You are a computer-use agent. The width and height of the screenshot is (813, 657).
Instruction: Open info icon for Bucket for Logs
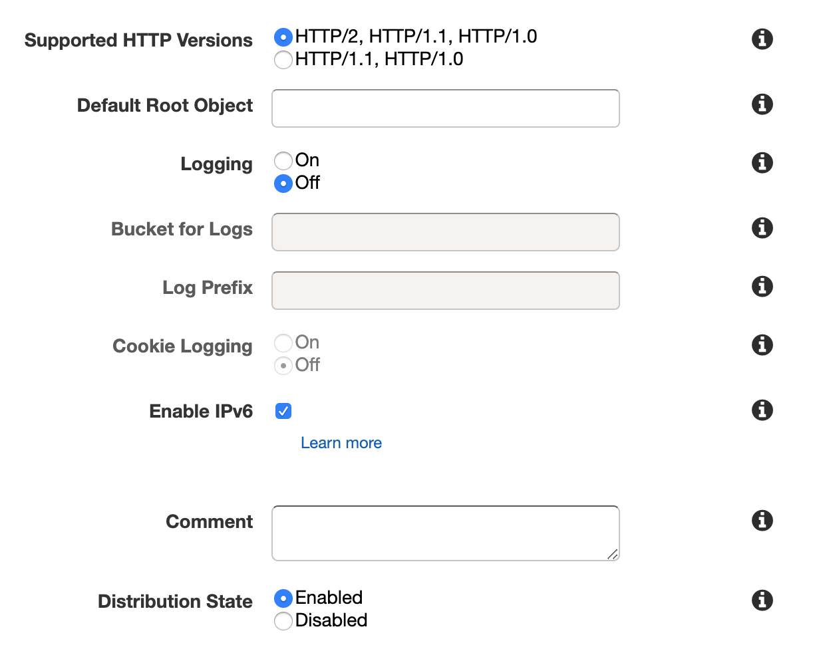[x=762, y=228]
